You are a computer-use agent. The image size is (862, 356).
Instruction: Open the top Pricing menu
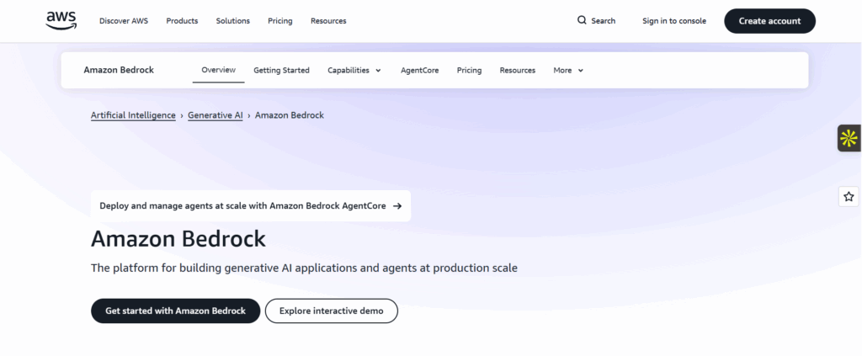[279, 21]
